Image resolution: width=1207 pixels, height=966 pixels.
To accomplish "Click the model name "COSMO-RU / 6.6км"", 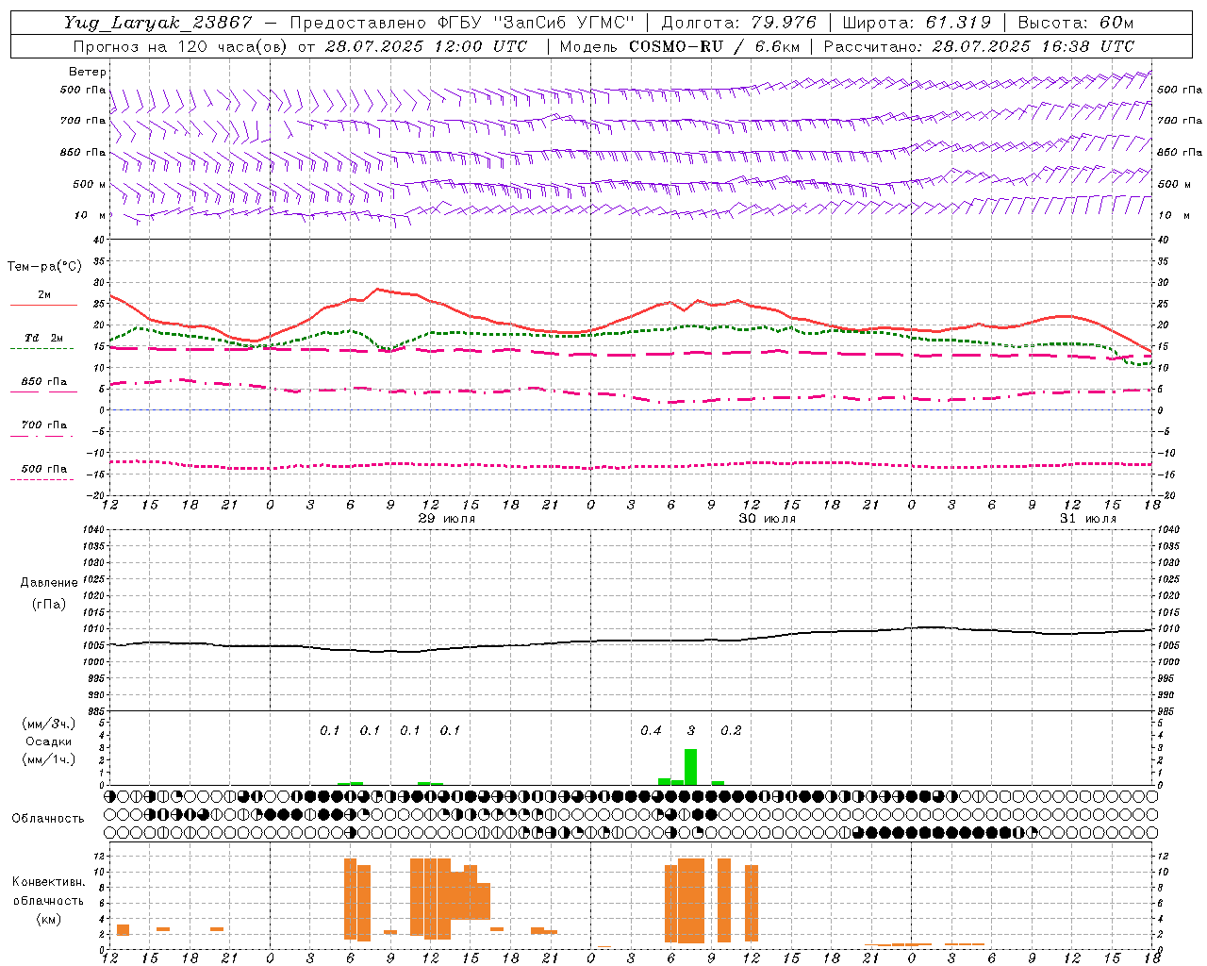I will pos(714,46).
